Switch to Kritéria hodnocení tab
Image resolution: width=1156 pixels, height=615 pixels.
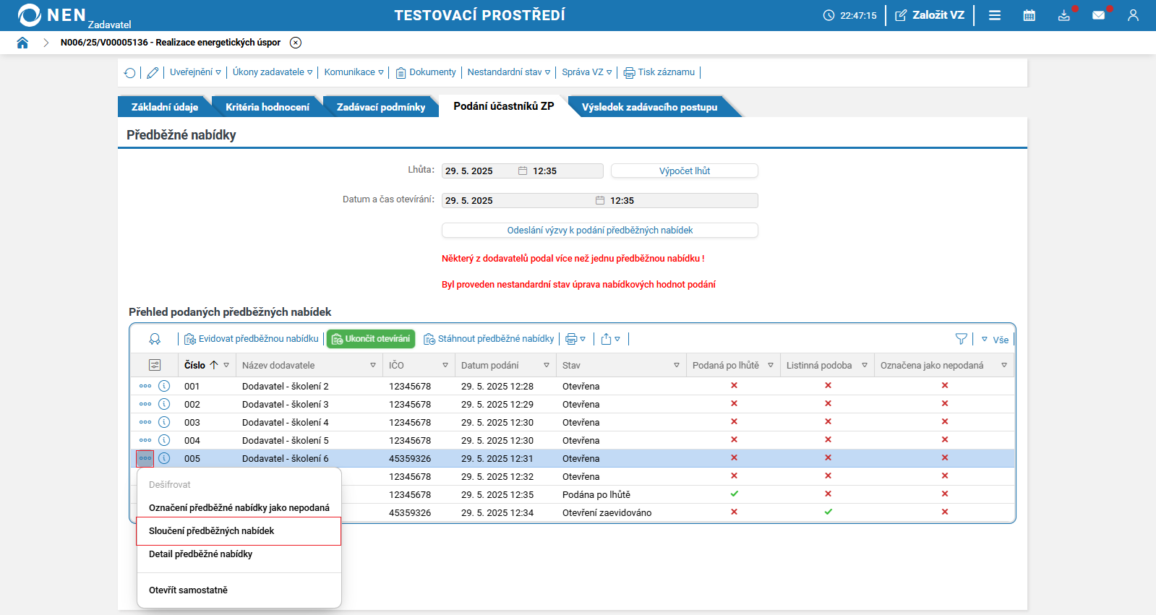point(267,107)
